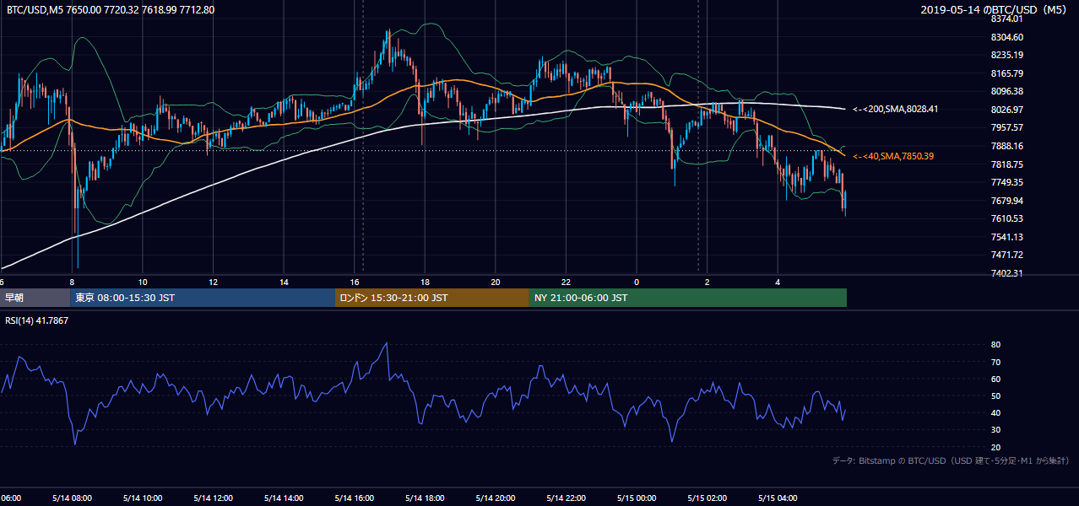1079x506 pixels.
Task: Click the bottom time label 5/15 00:00
Action: pos(637,498)
